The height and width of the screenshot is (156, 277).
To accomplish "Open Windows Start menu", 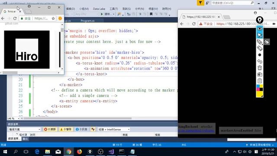I will pyautogui.click(x=5, y=152).
